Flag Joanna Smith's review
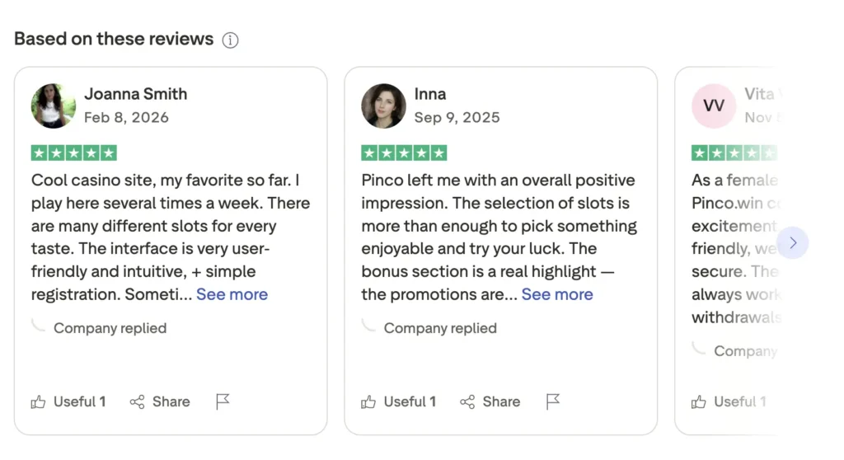The height and width of the screenshot is (460, 844). point(223,401)
